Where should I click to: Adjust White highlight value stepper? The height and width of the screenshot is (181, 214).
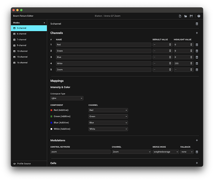click(x=191, y=63)
